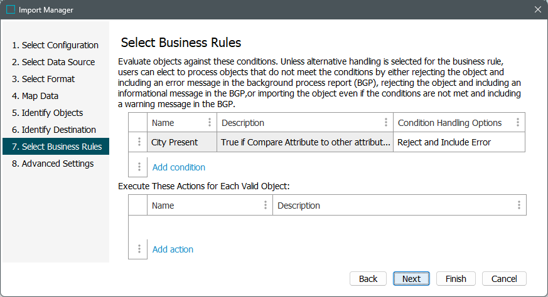Go to step 1 Select Configuration
548x297 pixels.
point(55,45)
